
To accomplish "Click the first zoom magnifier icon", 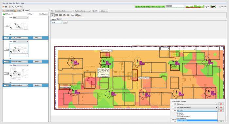I will pos(13,7).
